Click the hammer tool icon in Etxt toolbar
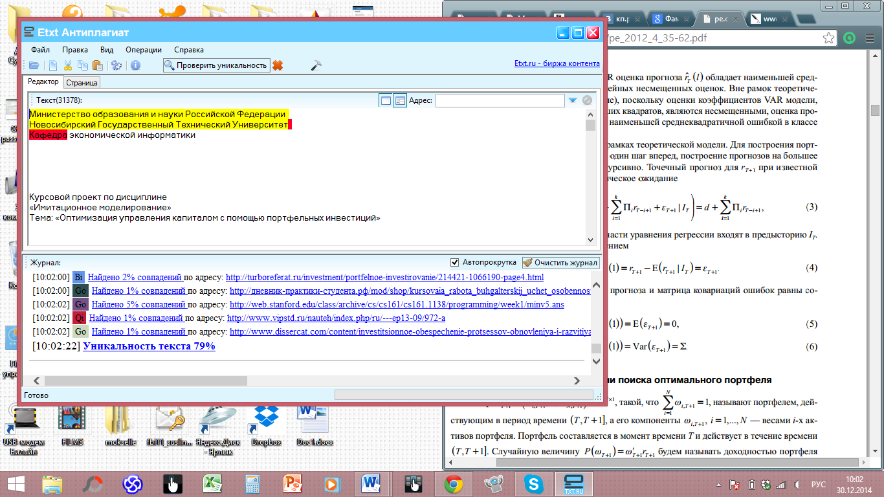Viewport: 884px width, 497px height. coord(316,65)
